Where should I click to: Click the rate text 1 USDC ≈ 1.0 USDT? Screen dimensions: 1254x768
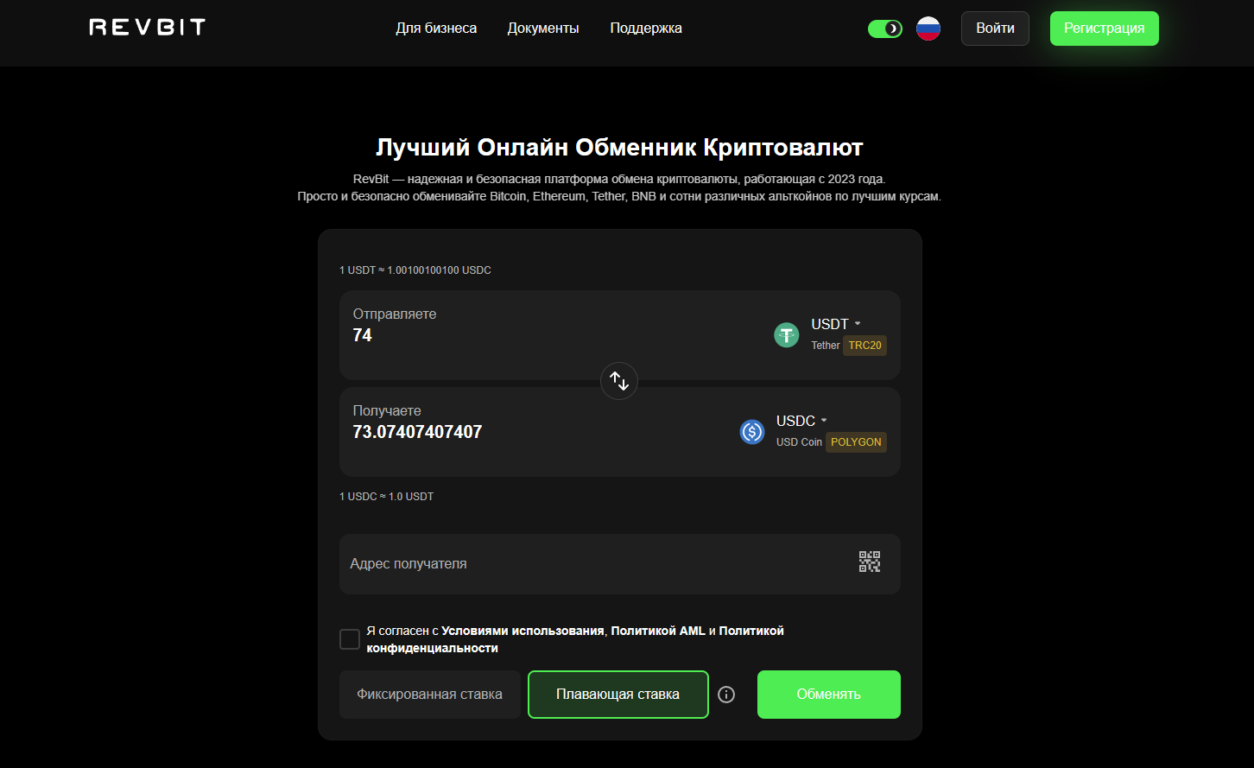point(387,497)
